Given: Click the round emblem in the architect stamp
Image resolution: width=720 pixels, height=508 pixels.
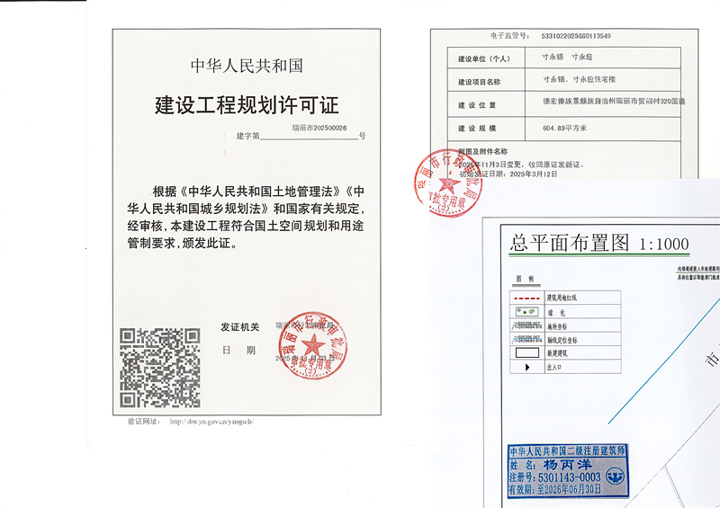Looking at the screenshot, I should click(x=615, y=477).
